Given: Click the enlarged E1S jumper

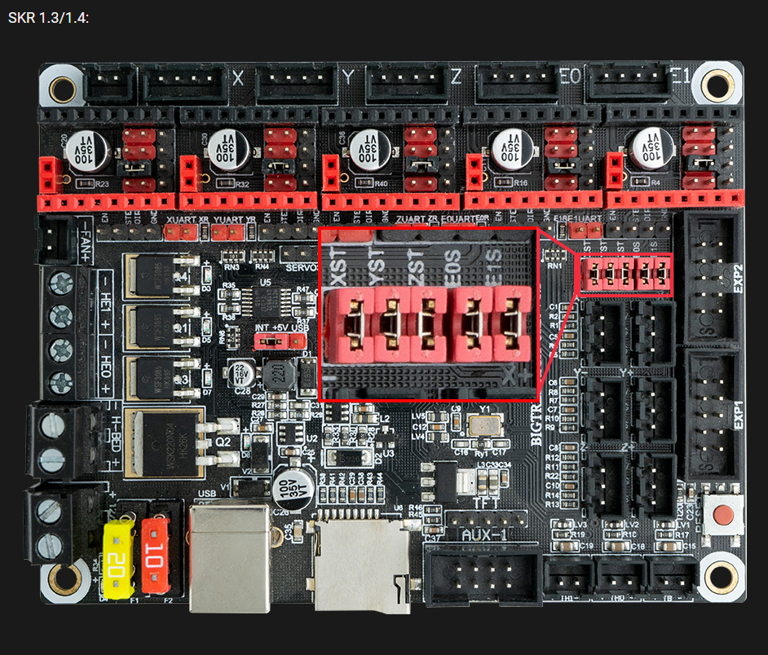Looking at the screenshot, I should click(514, 326).
